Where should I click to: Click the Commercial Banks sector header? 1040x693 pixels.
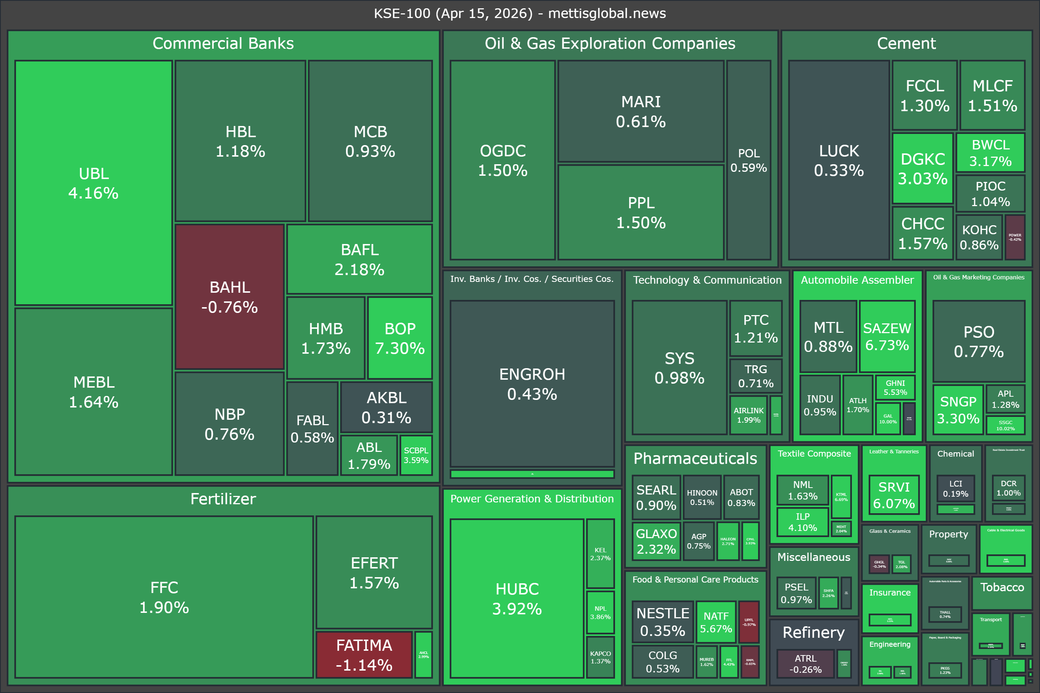[223, 43]
